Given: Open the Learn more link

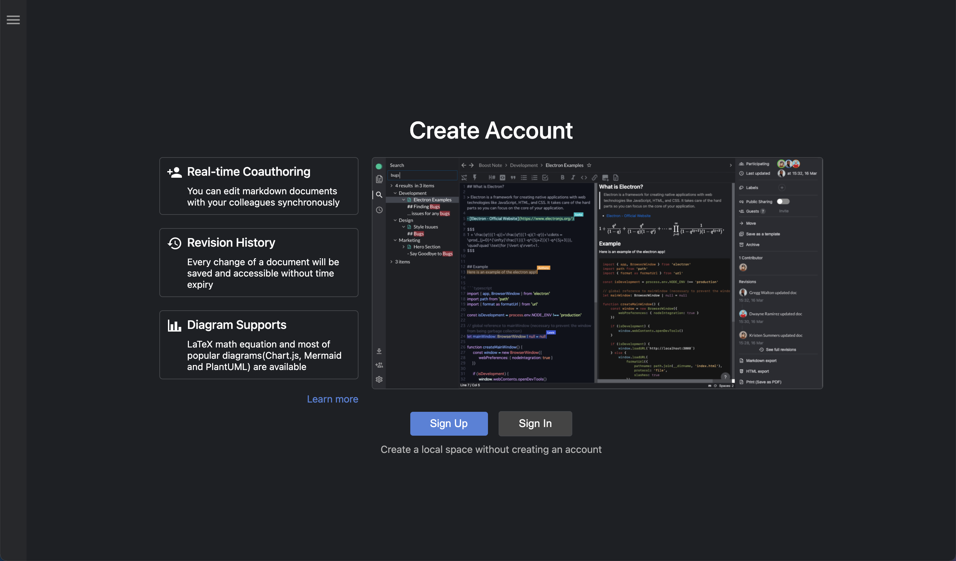Looking at the screenshot, I should (332, 399).
